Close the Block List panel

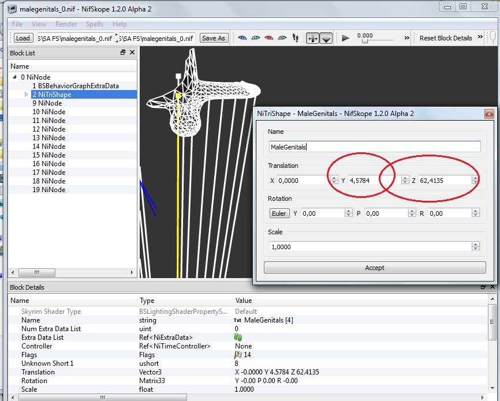132,53
